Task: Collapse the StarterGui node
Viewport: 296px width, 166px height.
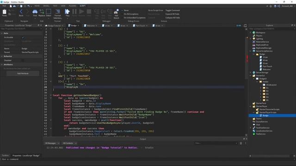Action: click(x=251, y=76)
